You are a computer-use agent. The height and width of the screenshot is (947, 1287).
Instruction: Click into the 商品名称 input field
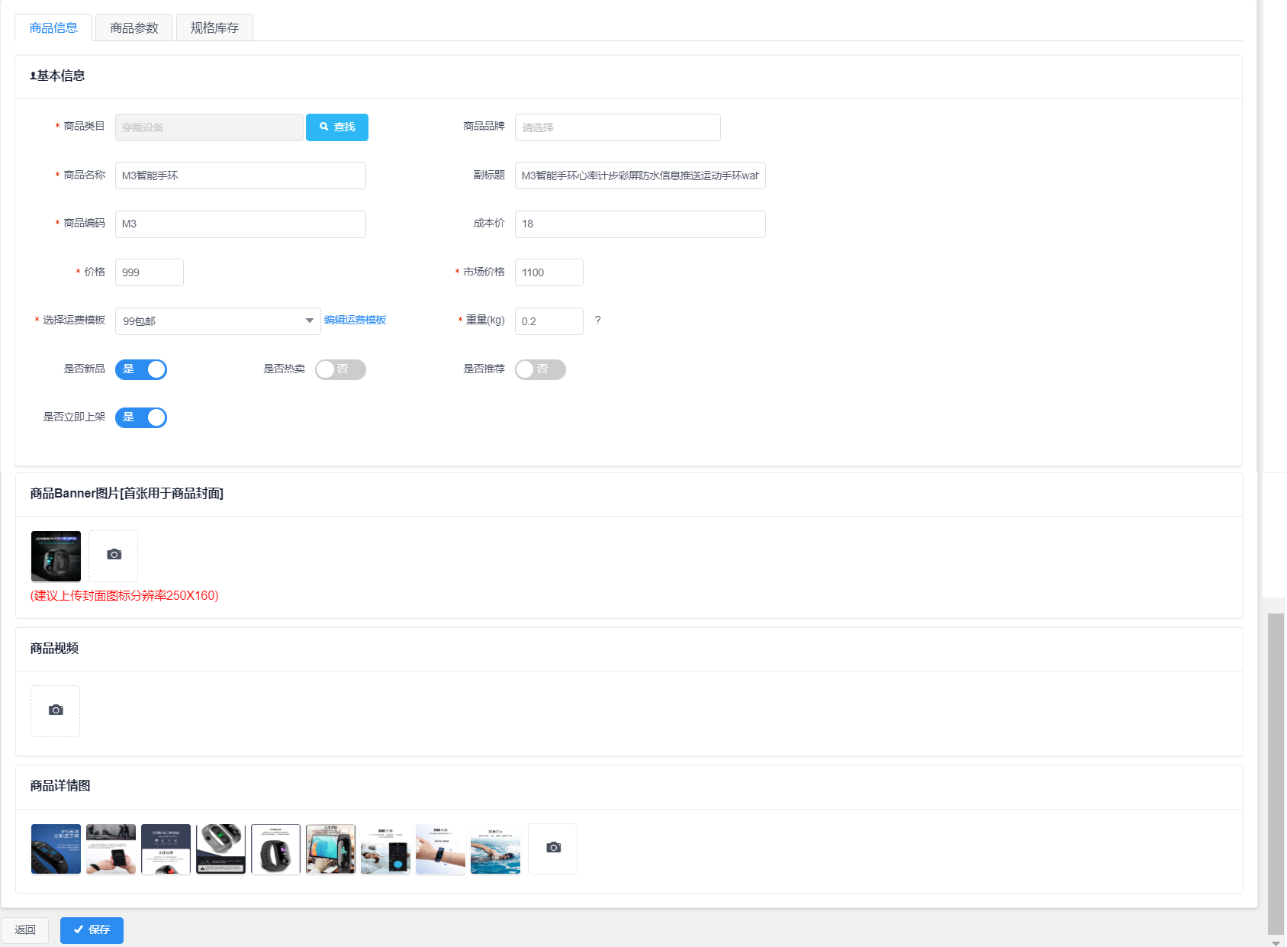tap(240, 176)
